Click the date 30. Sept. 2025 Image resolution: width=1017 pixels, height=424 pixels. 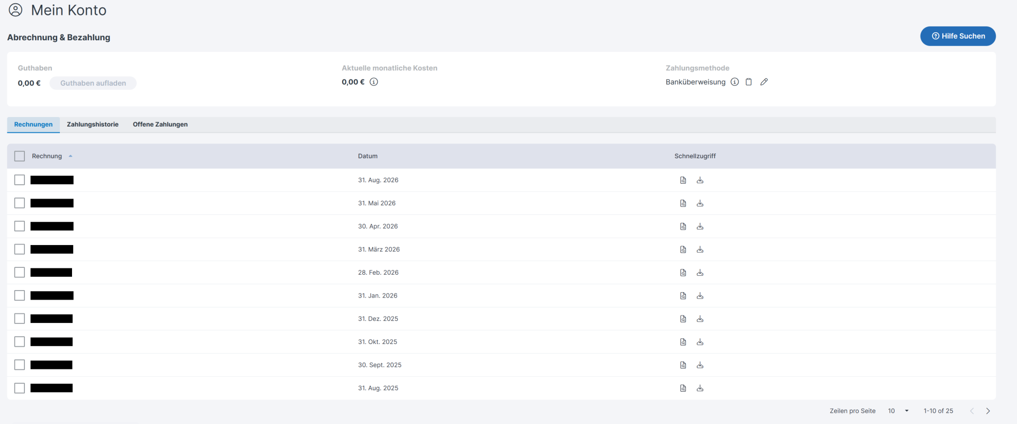click(x=380, y=365)
